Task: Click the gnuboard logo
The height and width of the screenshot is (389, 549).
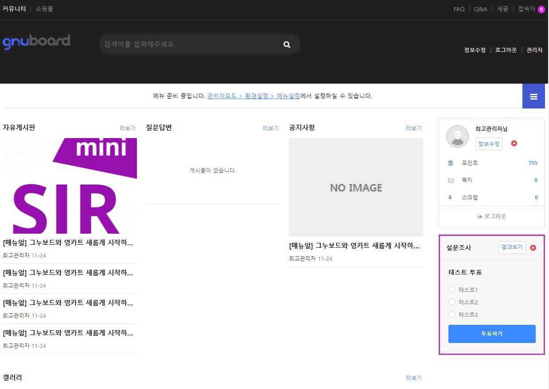Action: pos(36,42)
